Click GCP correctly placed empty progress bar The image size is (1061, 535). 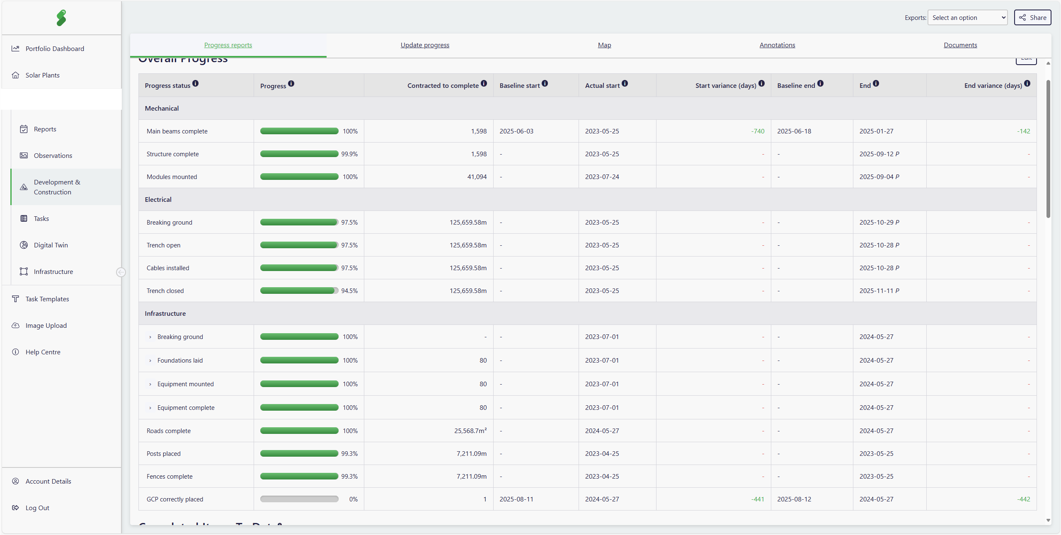tap(299, 499)
